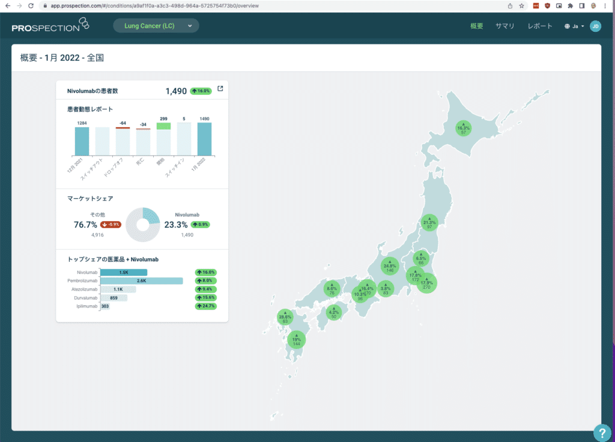Viewport: 615px width, 442px height.
Task: Click the Nivolumabの患者数 card title
Action: click(92, 91)
